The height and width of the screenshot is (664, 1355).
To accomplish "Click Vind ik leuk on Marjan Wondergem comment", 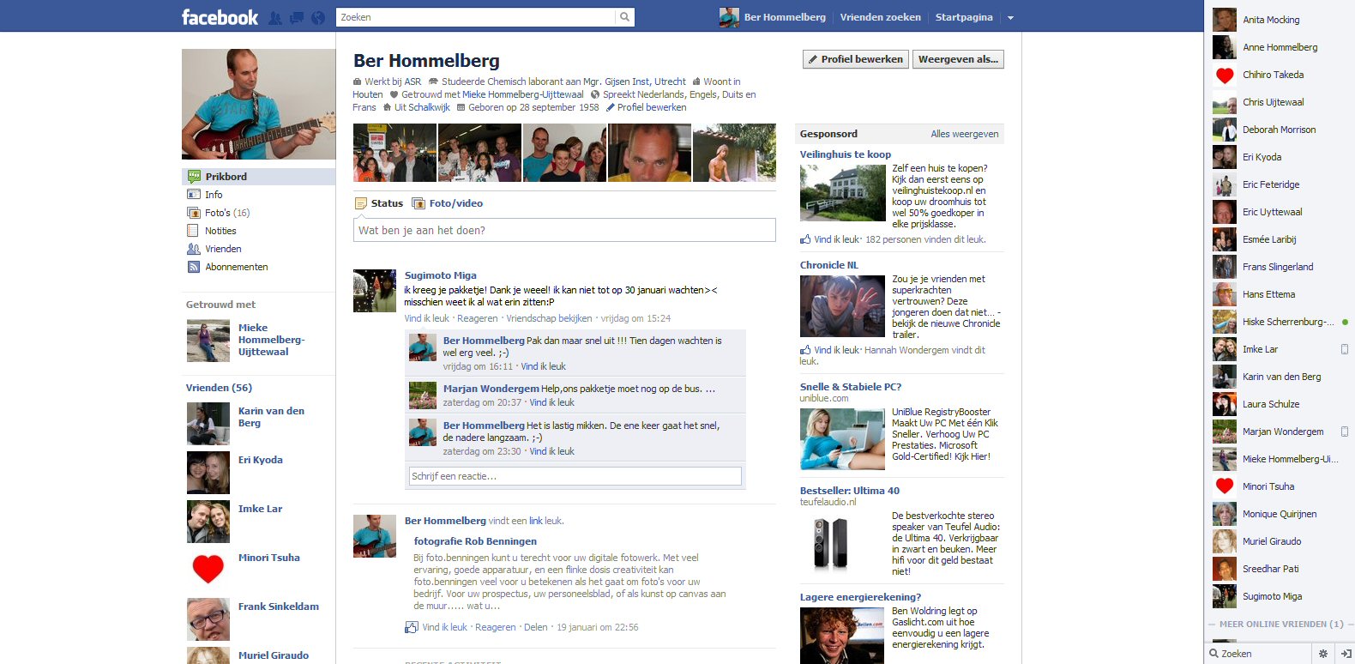I will (552, 402).
